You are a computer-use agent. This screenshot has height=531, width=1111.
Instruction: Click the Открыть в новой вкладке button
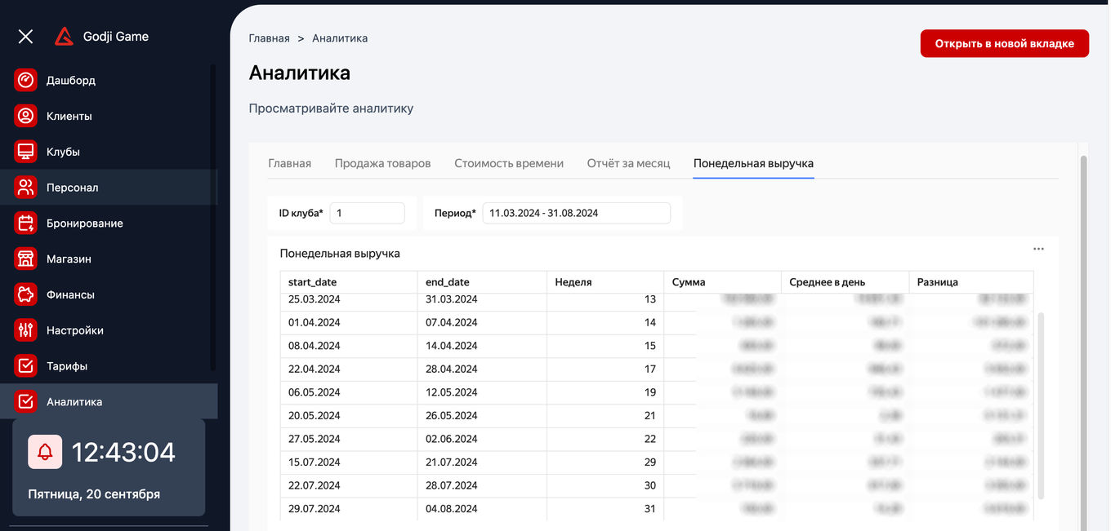pos(1004,43)
